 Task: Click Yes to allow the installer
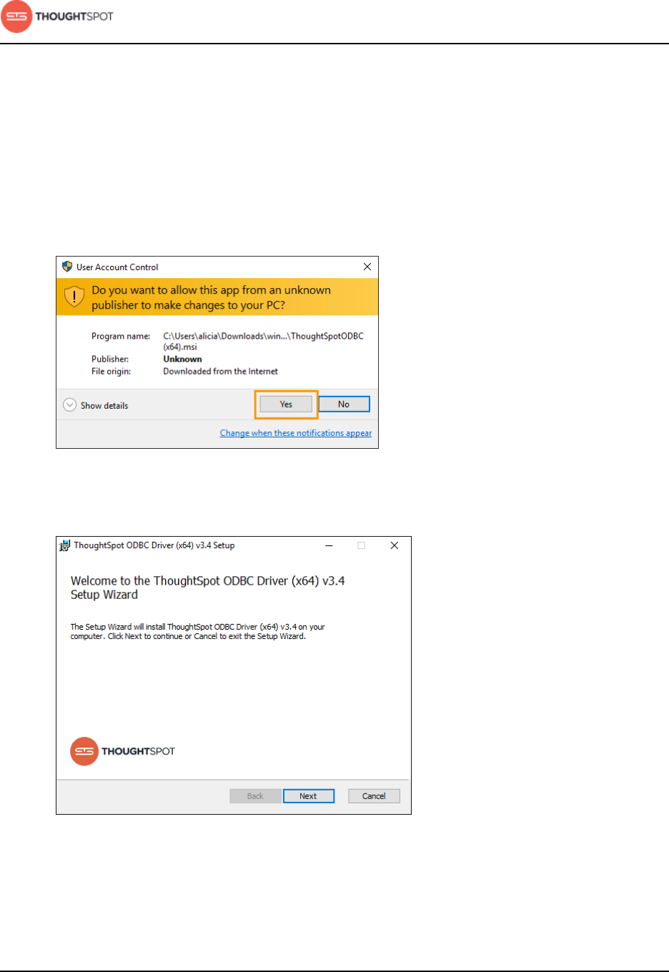tap(286, 405)
